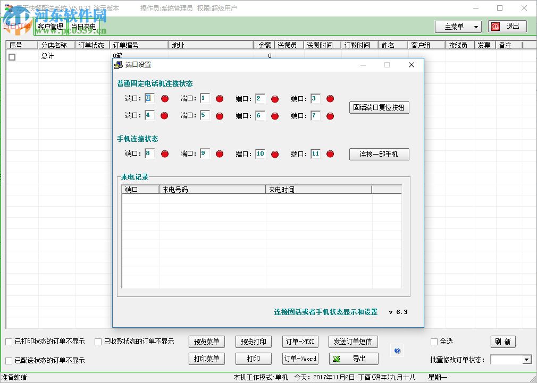
Task: Click the blue help question mark icon
Action: 397,351
